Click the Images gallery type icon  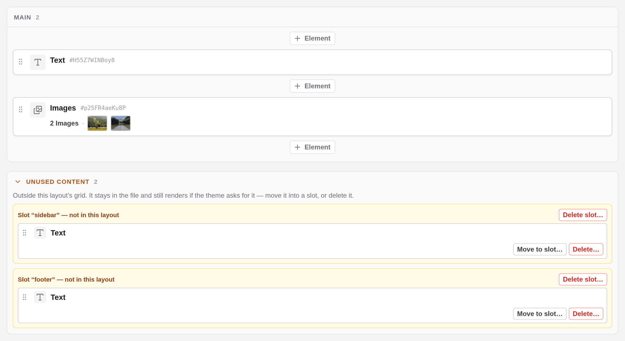pos(38,110)
